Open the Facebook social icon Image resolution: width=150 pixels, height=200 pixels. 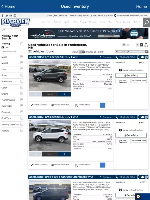click(3, 16)
